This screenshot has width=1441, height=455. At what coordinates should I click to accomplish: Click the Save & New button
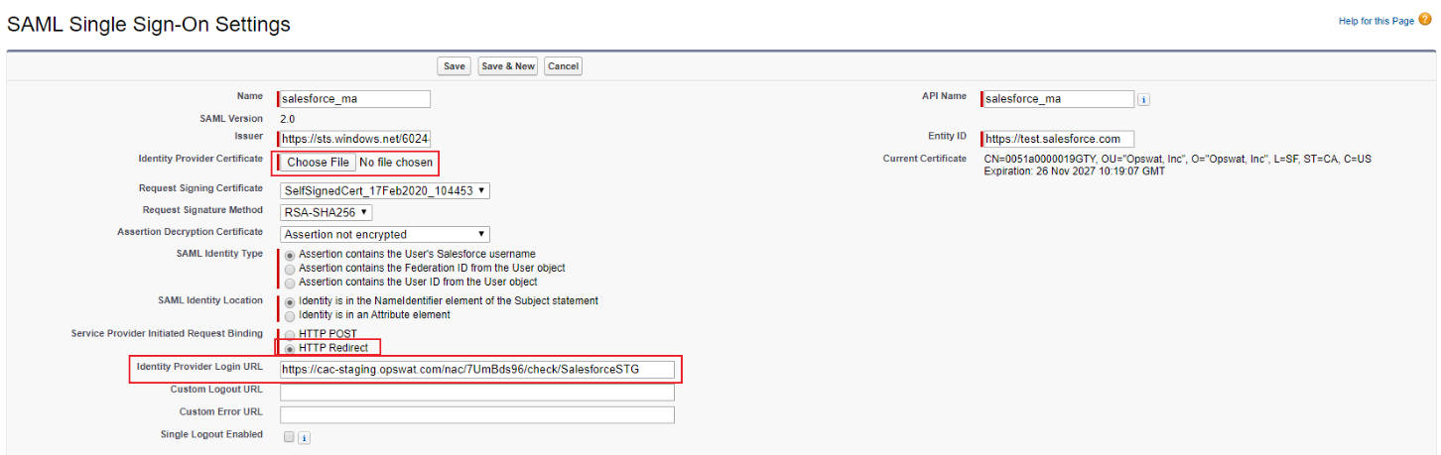click(508, 66)
